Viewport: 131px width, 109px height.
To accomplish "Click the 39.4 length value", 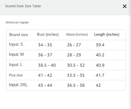I will (x=100, y=45).
